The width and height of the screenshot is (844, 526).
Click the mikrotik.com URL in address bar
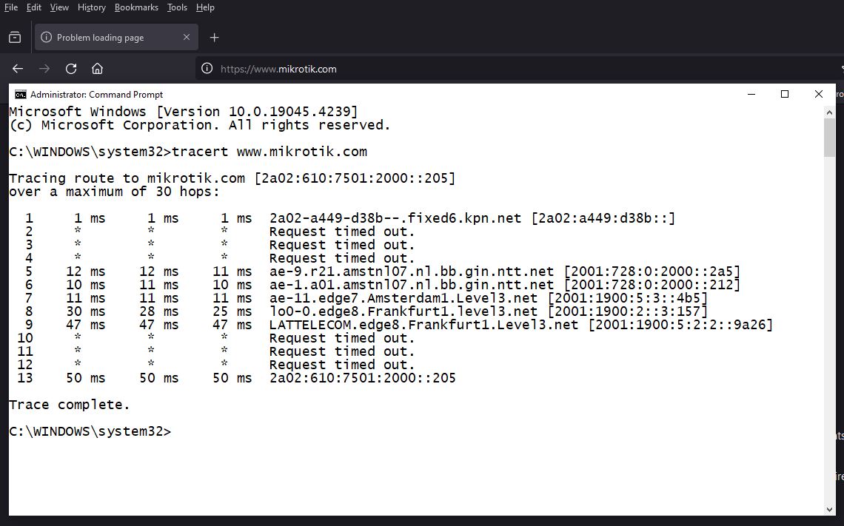tap(278, 69)
